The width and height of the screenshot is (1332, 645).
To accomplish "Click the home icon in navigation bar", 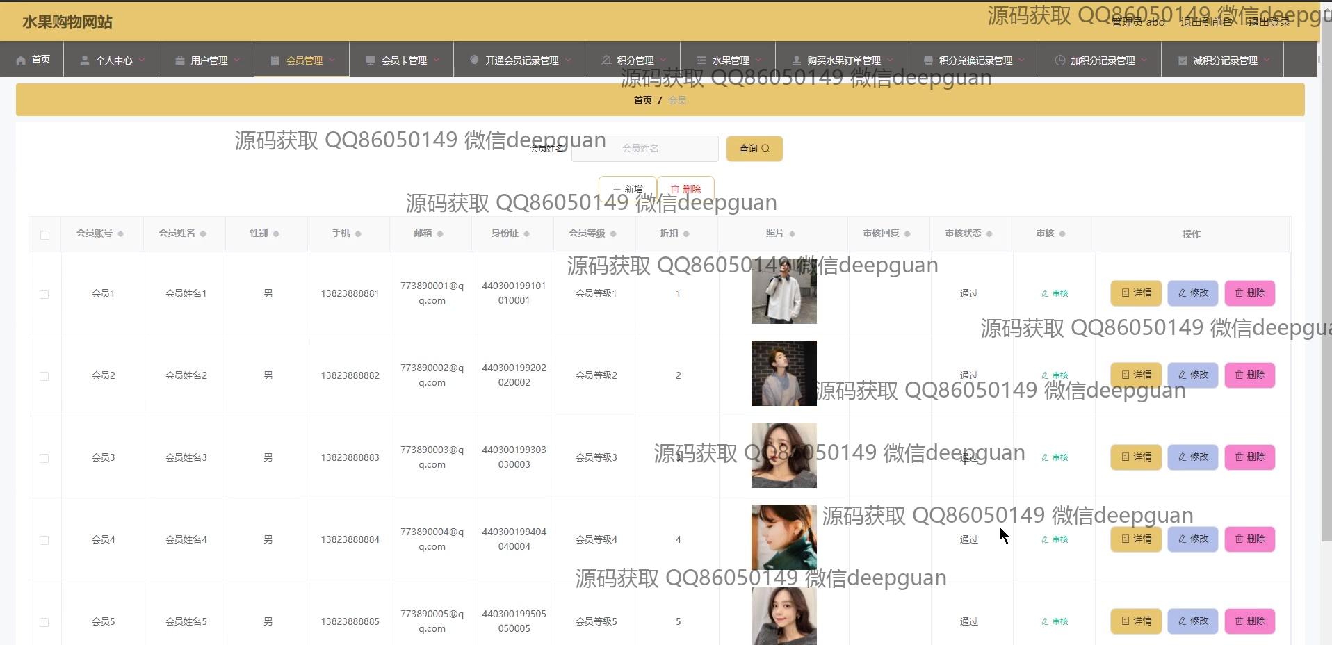I will pos(21,60).
